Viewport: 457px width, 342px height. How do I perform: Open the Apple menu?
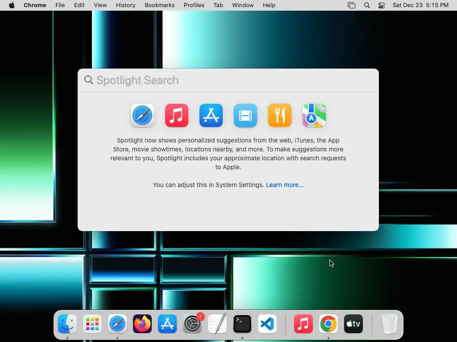pyautogui.click(x=12, y=5)
